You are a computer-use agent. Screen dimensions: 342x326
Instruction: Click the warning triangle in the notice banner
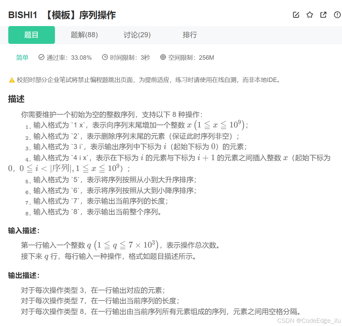pyautogui.click(x=11, y=80)
